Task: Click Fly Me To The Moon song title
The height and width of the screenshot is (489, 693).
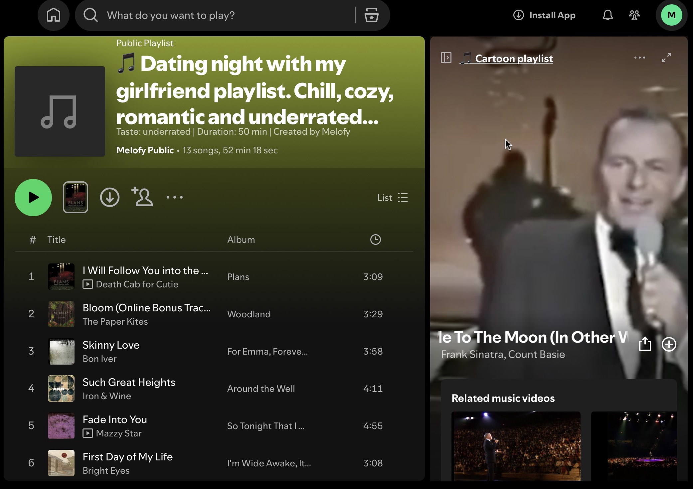Action: (x=533, y=337)
